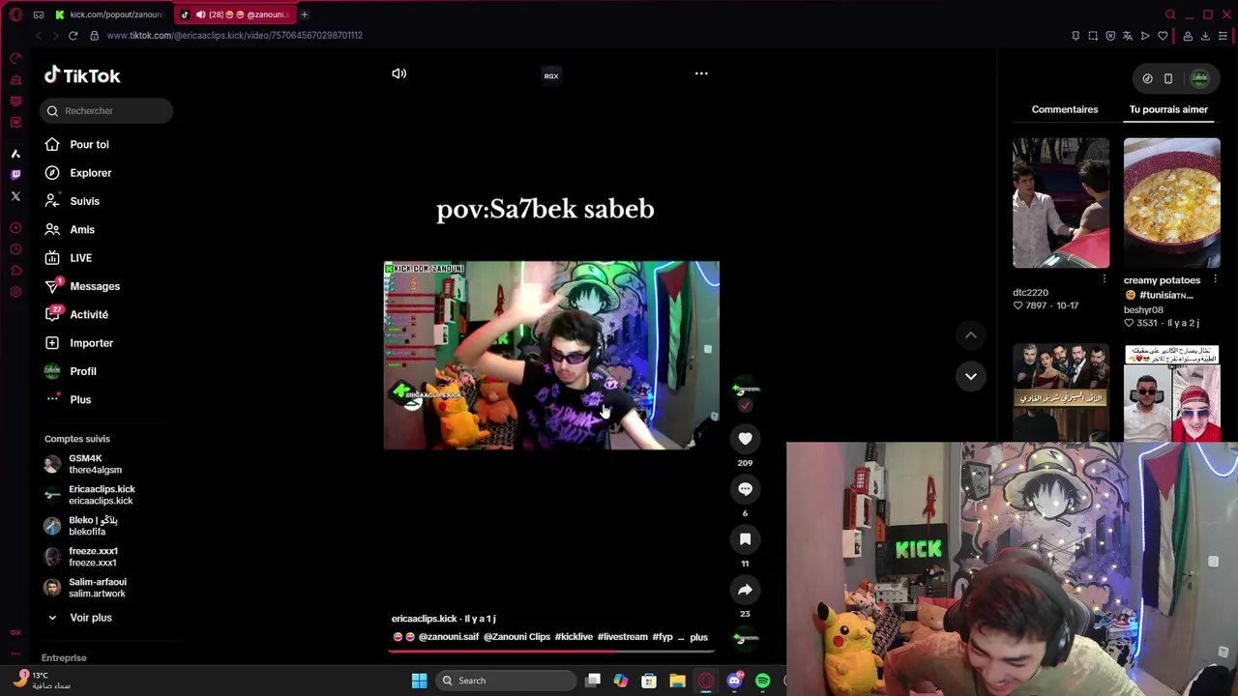Open the spinning music disc icon
Viewport: 1238px width, 696px height.
click(x=745, y=638)
